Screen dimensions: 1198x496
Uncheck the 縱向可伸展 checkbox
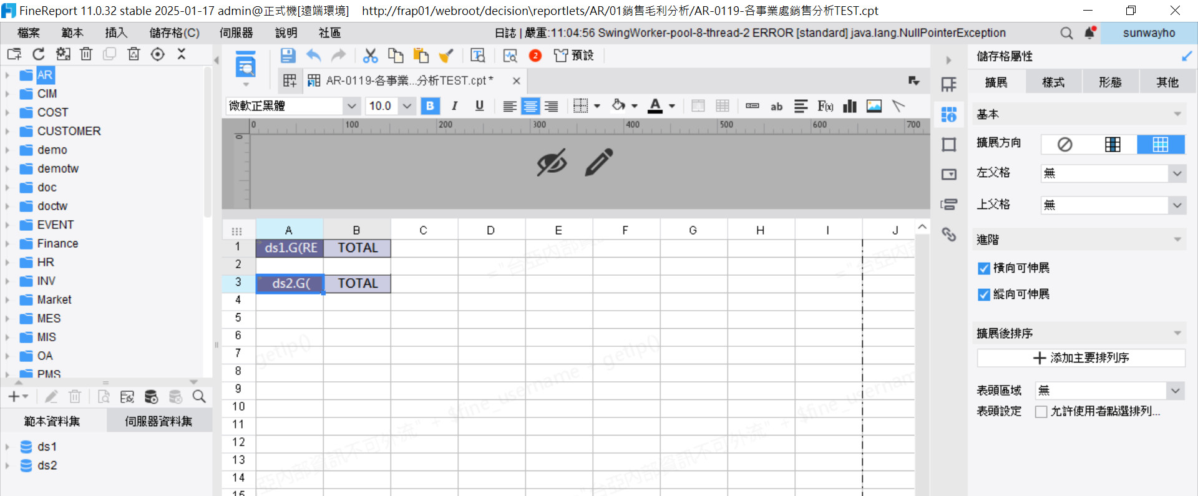tap(984, 294)
